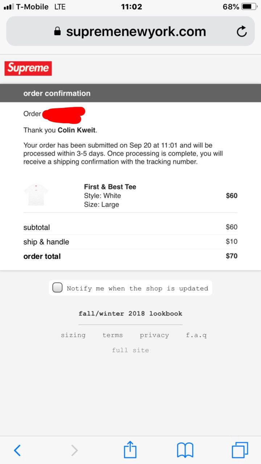Open the share sheet in Safari
This screenshot has width=261, height=464.
pos(130,450)
